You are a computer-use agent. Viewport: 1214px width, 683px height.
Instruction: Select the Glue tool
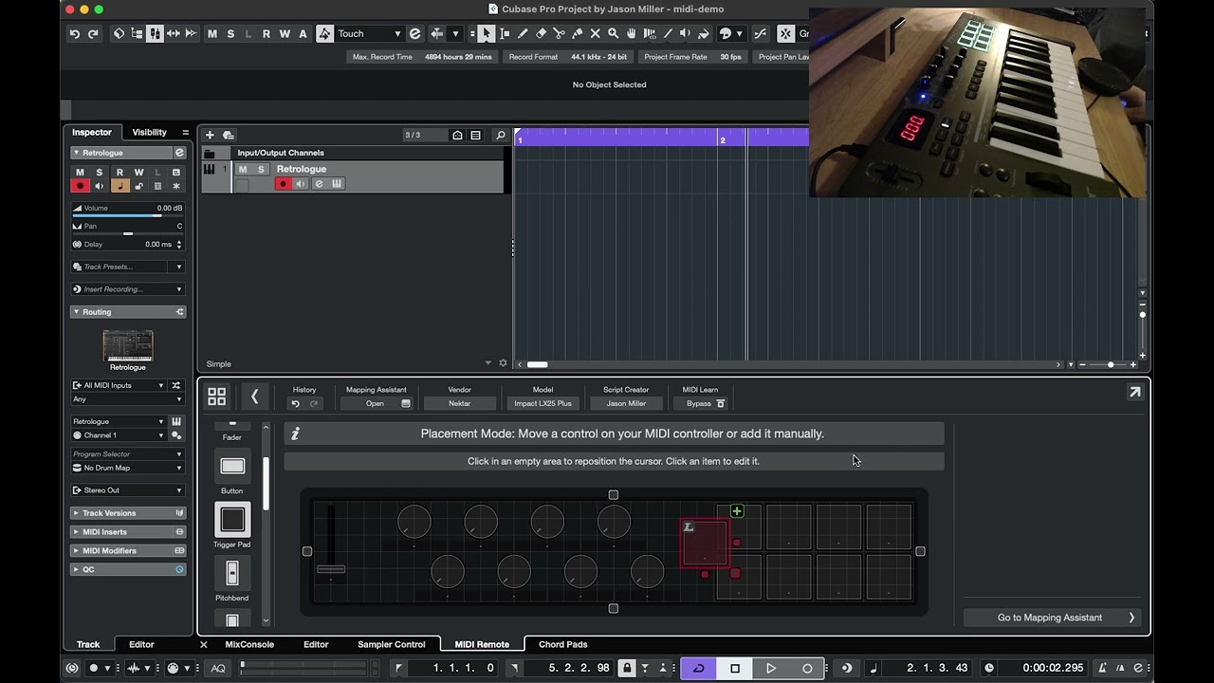pos(577,33)
